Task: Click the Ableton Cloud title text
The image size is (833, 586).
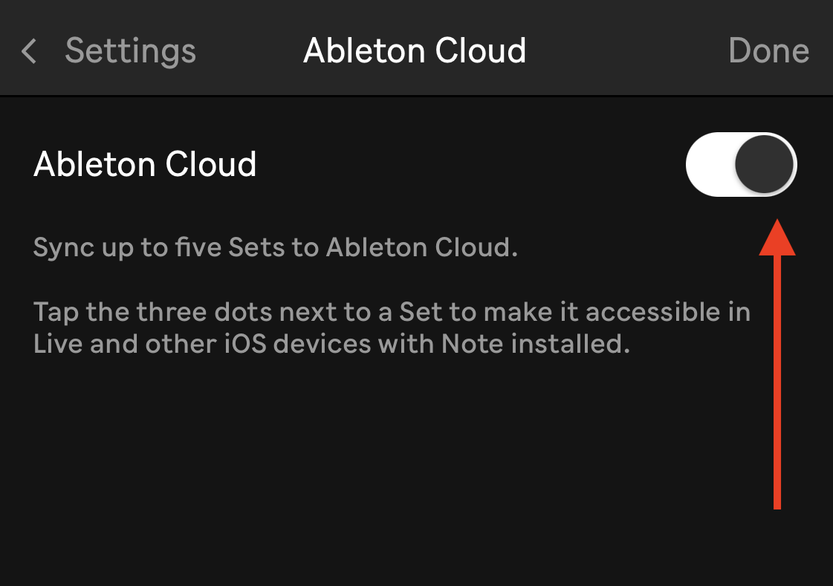Action: click(414, 51)
